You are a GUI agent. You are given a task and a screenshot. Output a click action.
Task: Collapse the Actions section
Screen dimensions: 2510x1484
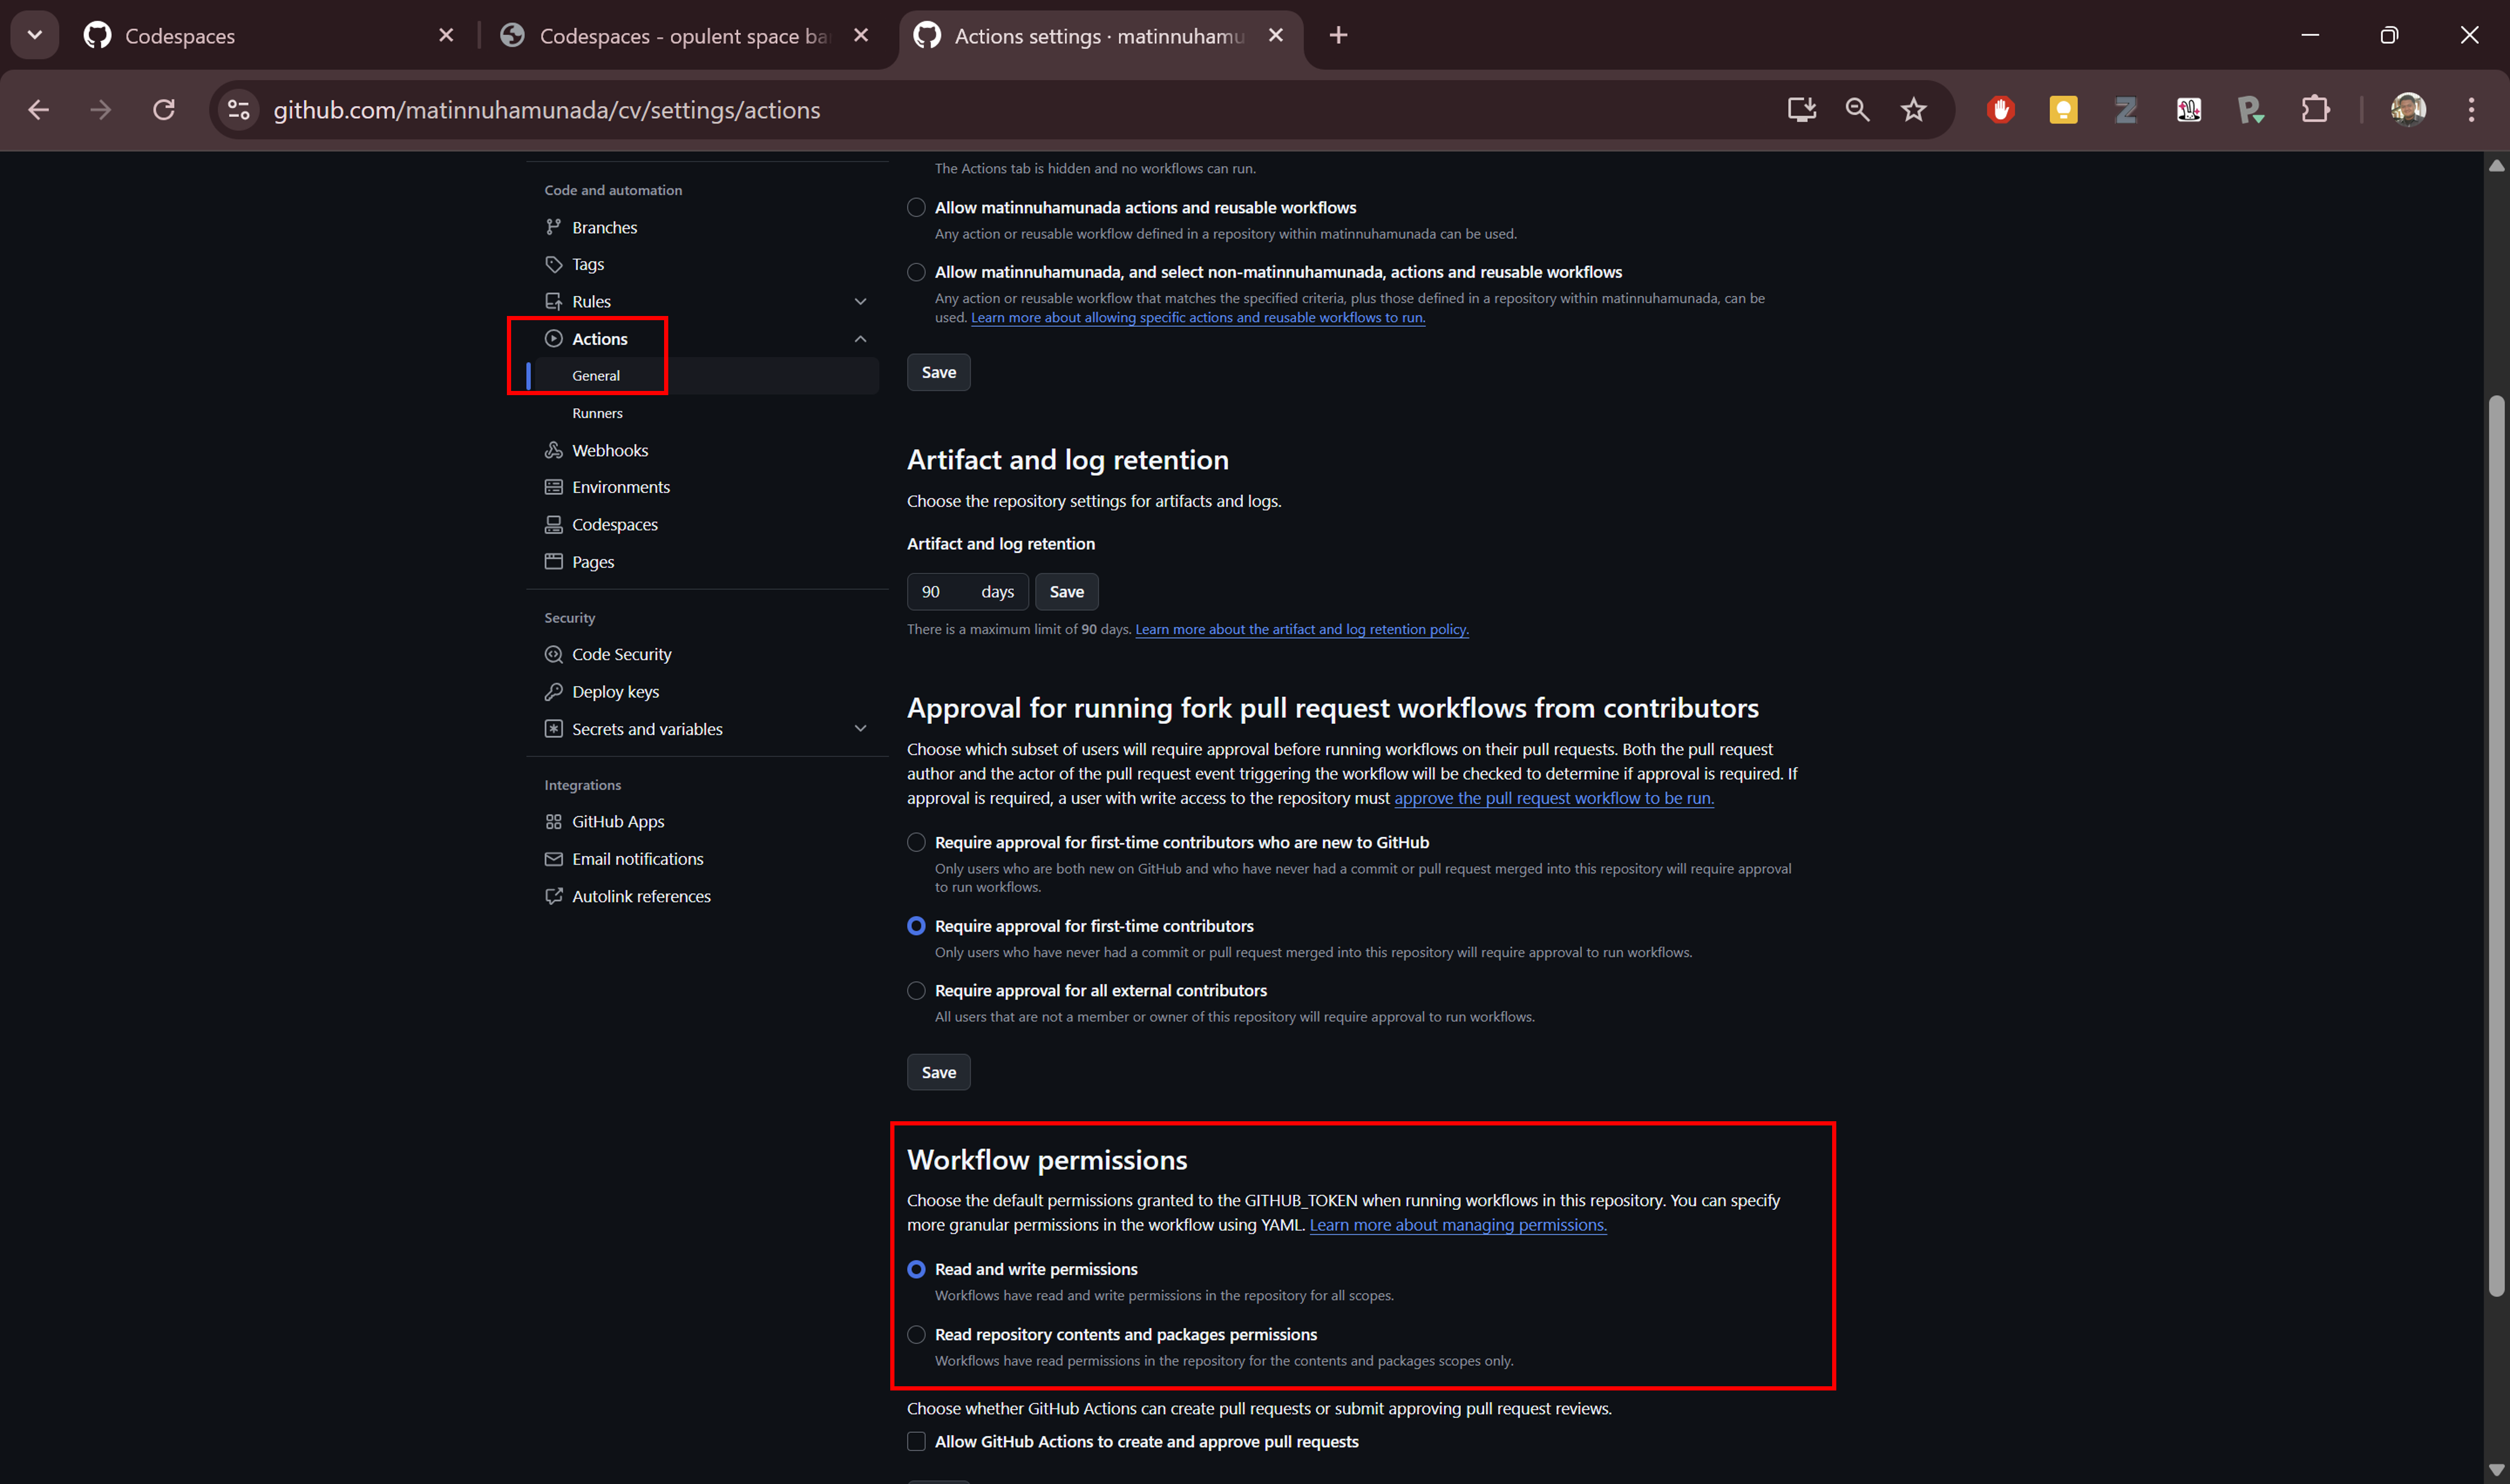860,338
